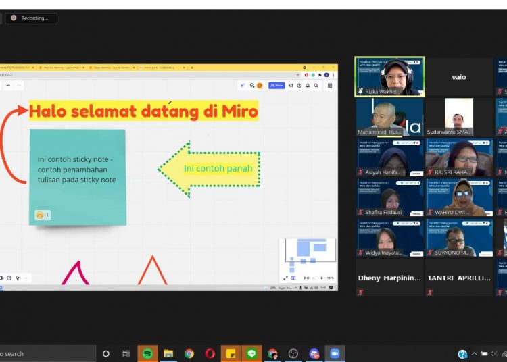Select Dheny Harpinin... participant tile
This screenshot has width=507, height=362.
point(389,278)
